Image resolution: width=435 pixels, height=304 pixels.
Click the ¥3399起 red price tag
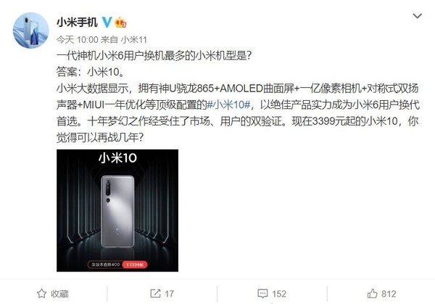[135, 265]
